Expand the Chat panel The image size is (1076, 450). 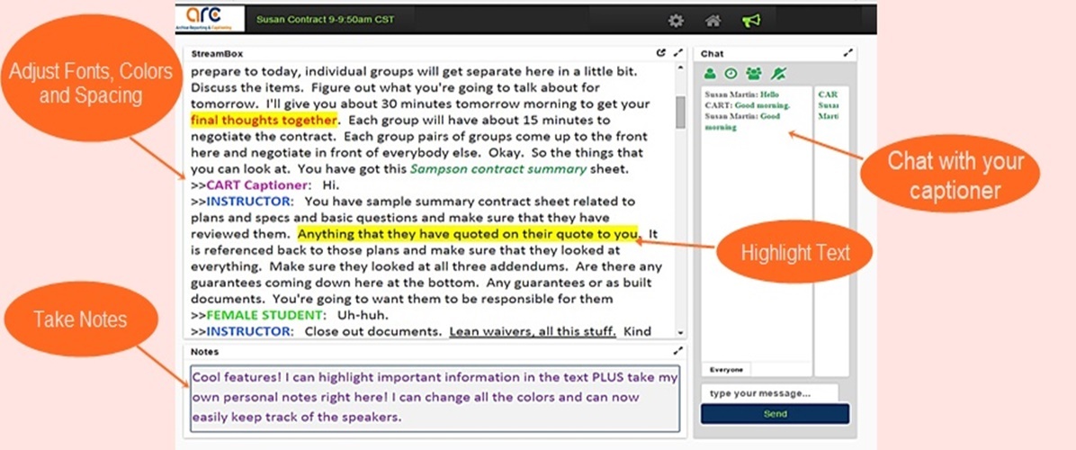pyautogui.click(x=847, y=54)
